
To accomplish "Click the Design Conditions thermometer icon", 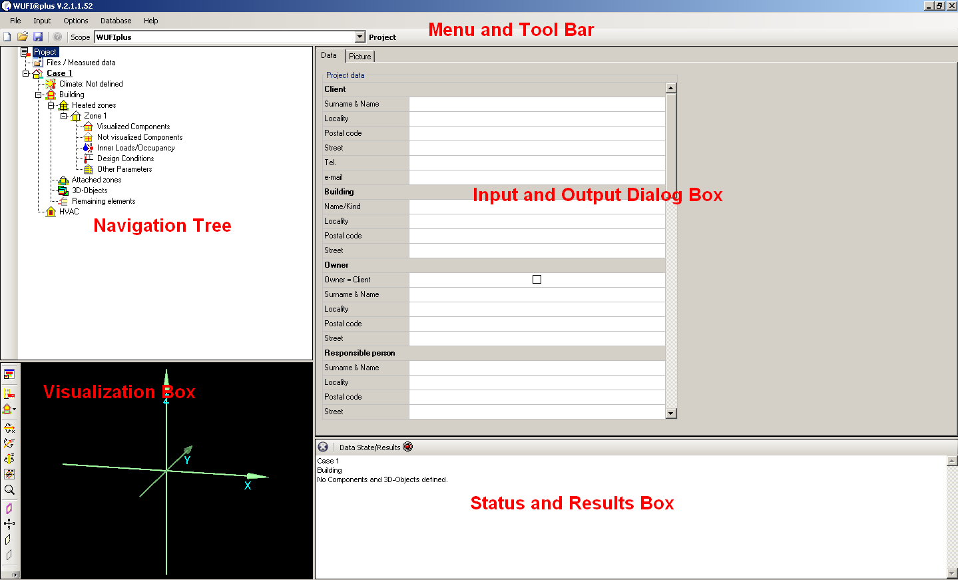I will point(88,158).
